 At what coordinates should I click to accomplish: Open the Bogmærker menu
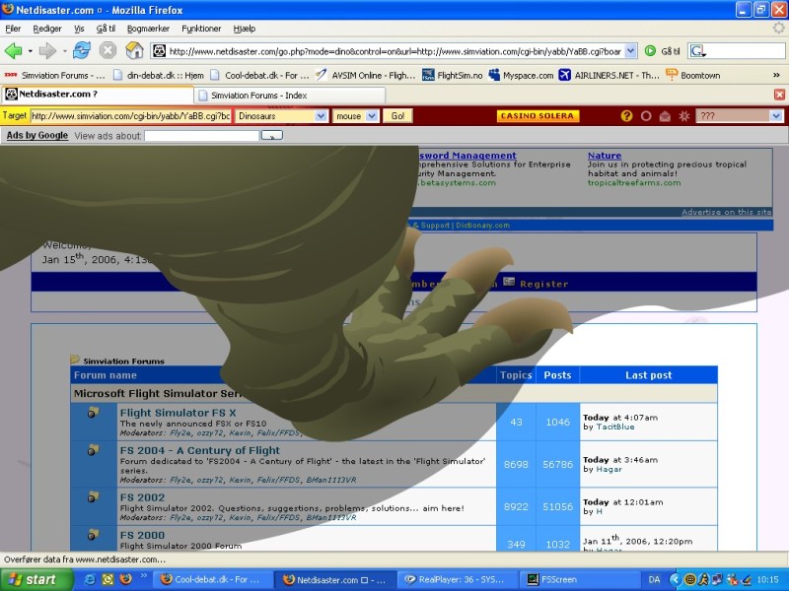148,29
